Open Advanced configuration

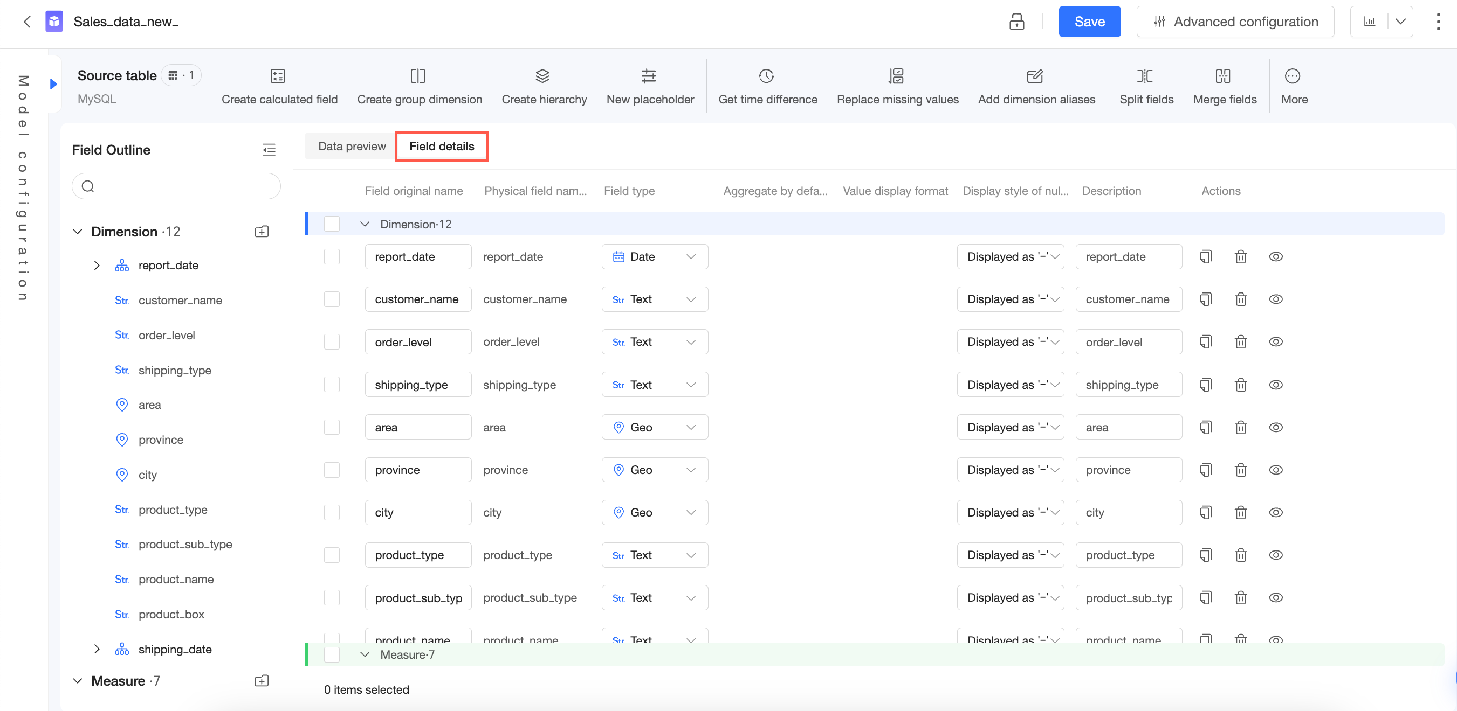pos(1235,22)
